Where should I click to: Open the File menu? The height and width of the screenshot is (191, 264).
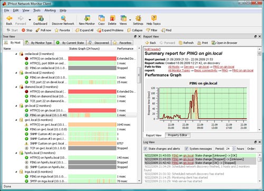6,11
